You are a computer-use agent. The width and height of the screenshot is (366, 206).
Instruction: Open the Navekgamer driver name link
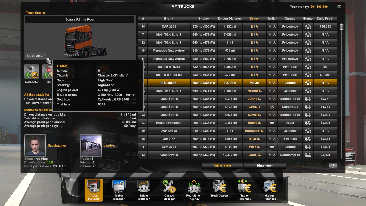point(57,146)
